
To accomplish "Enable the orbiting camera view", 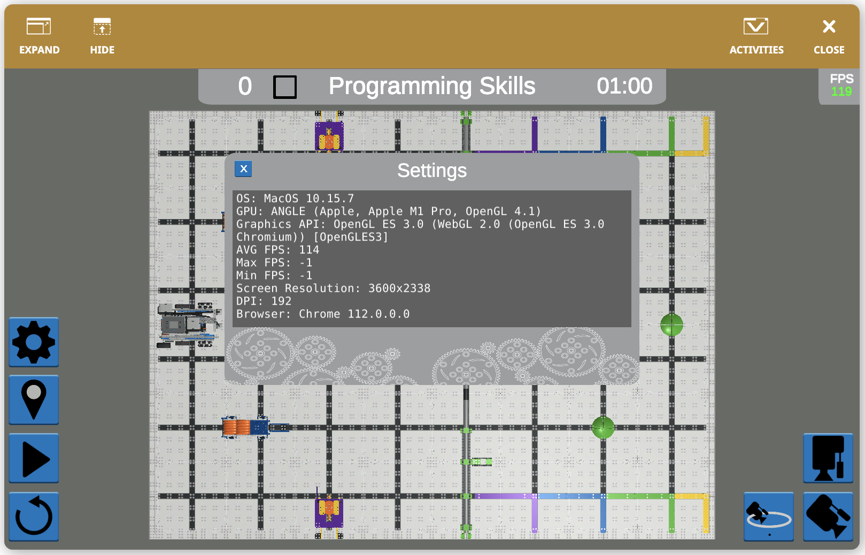I will (x=768, y=517).
